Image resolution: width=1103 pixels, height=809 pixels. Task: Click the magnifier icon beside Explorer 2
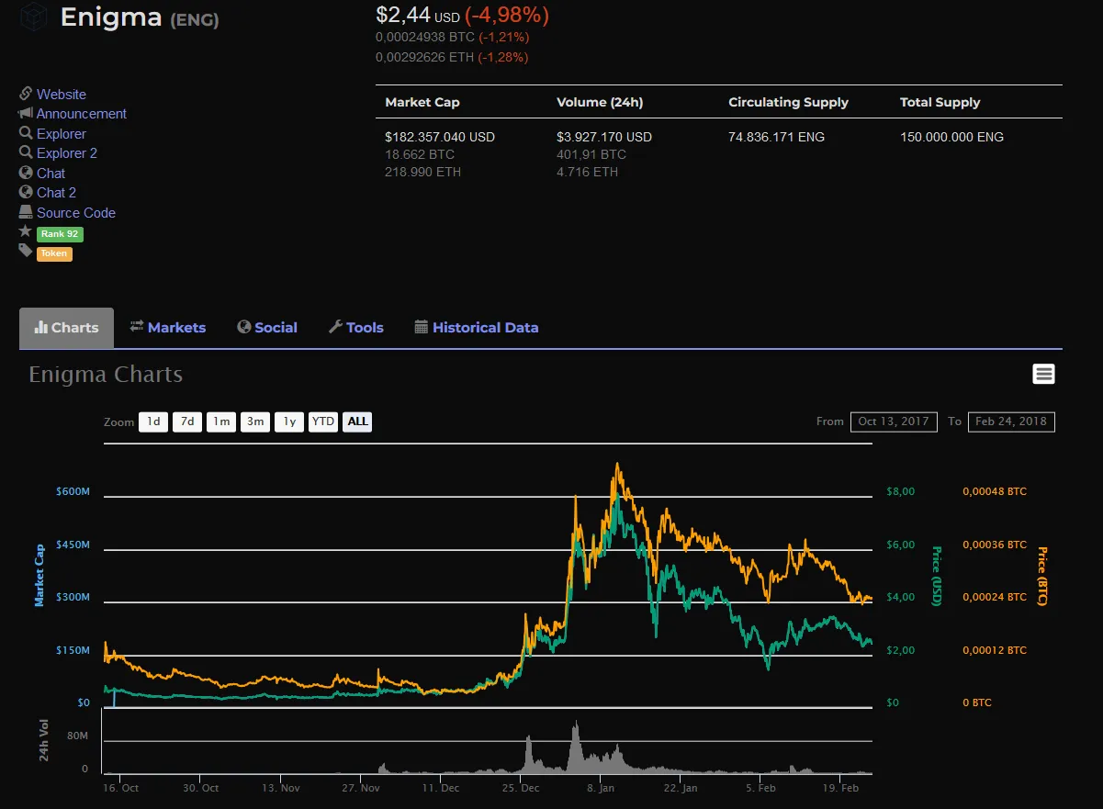click(26, 152)
